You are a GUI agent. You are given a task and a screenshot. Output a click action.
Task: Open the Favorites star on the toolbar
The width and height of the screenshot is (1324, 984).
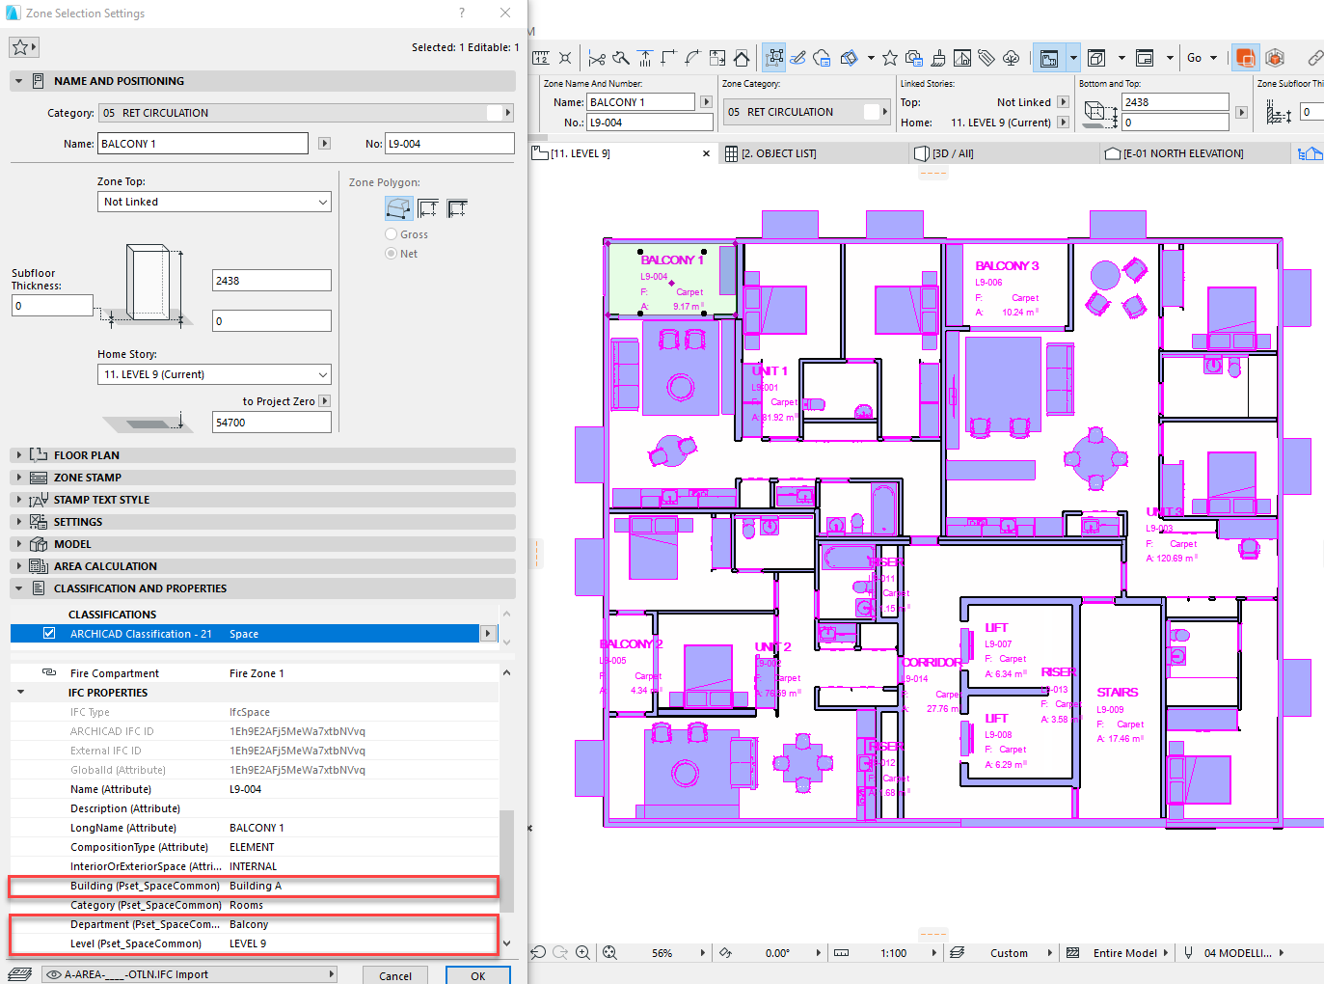[x=889, y=57]
